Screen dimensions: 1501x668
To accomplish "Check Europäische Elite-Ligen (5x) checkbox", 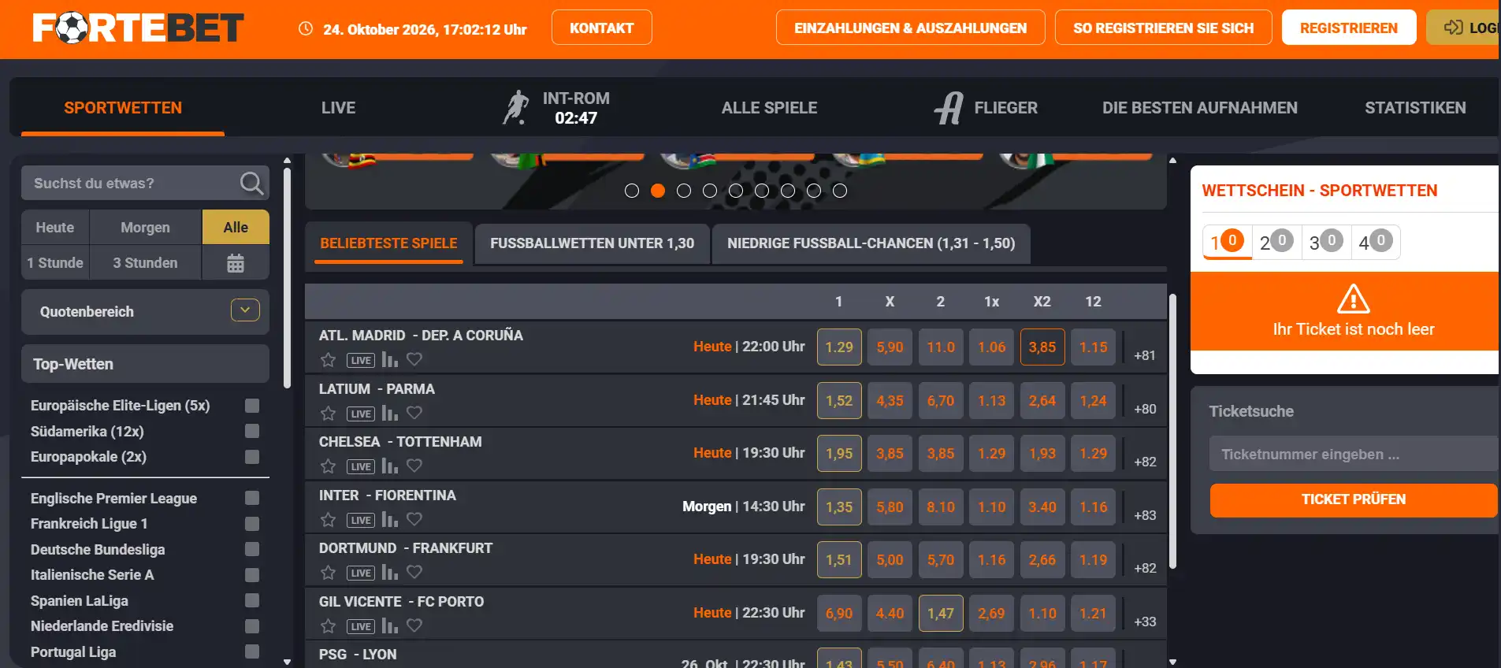I will click(x=252, y=406).
